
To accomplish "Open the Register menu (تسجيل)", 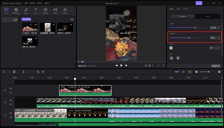I will (x=47, y=3).
